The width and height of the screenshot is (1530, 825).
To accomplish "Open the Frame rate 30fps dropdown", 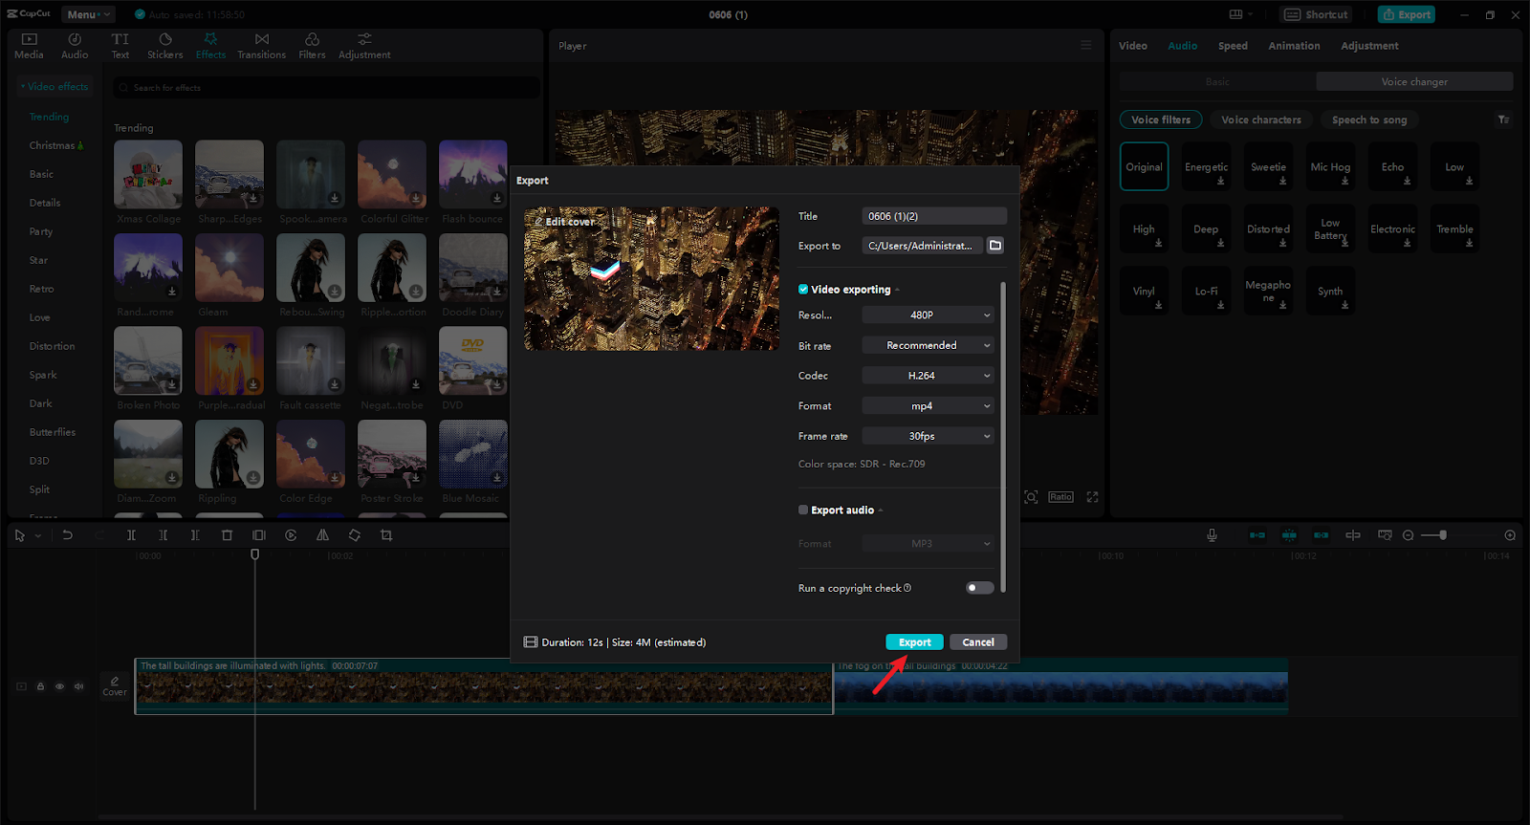I will [928, 436].
